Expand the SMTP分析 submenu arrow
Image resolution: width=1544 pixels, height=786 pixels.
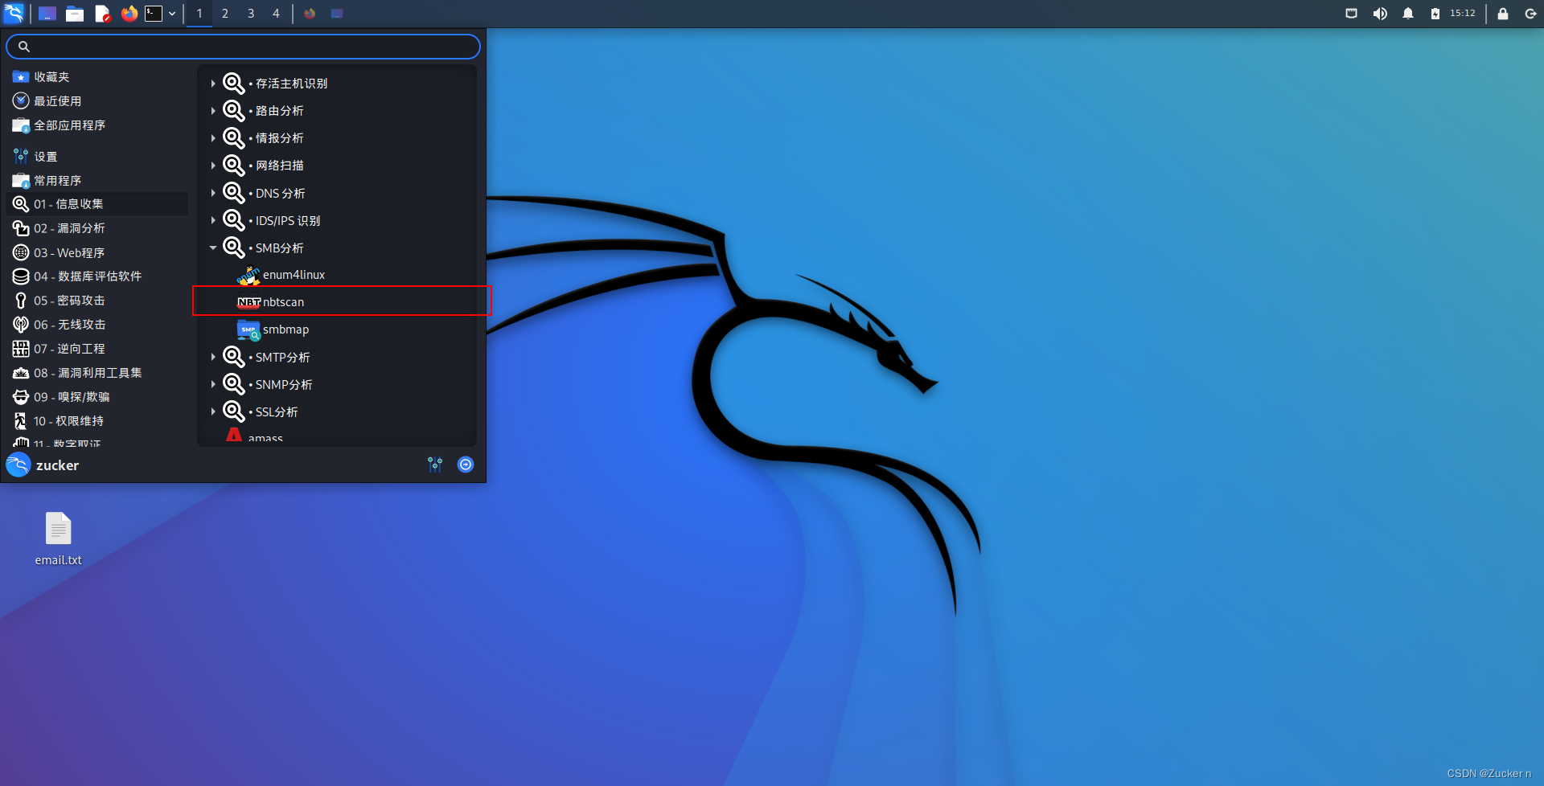(213, 358)
